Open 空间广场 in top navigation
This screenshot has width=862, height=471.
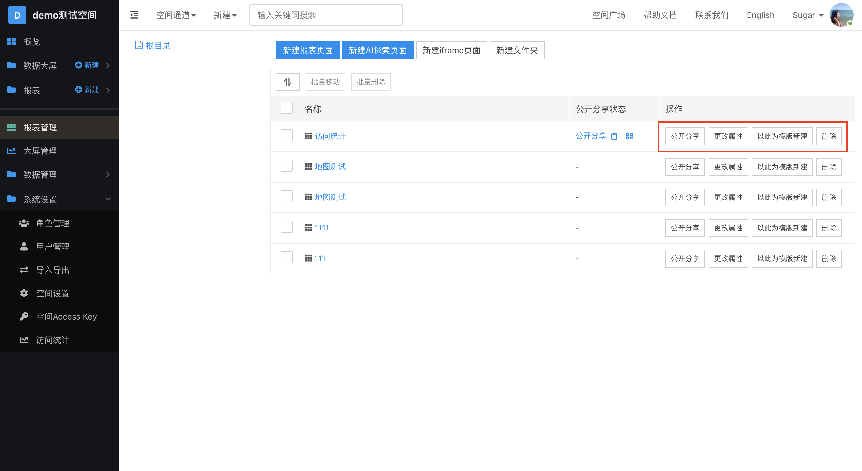click(x=609, y=15)
